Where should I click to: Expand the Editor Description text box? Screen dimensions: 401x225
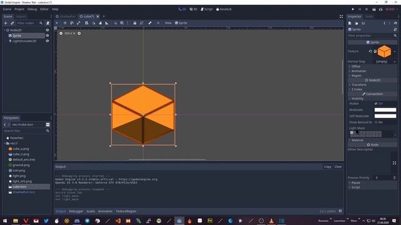[394, 163]
